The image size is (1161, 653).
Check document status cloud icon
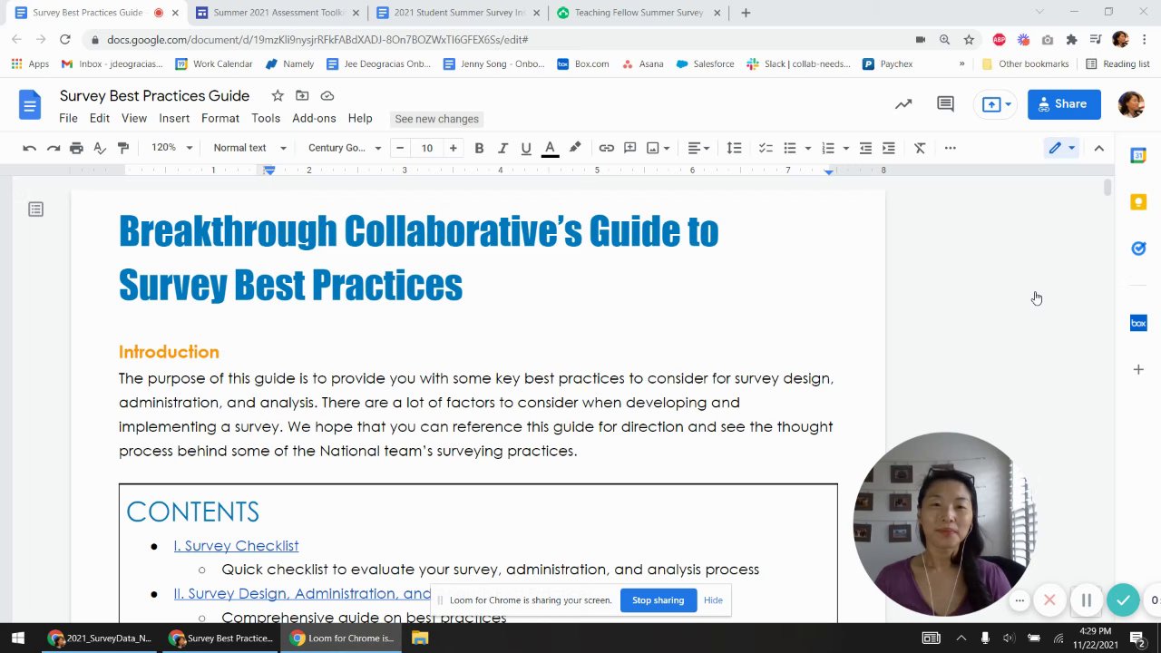(327, 95)
